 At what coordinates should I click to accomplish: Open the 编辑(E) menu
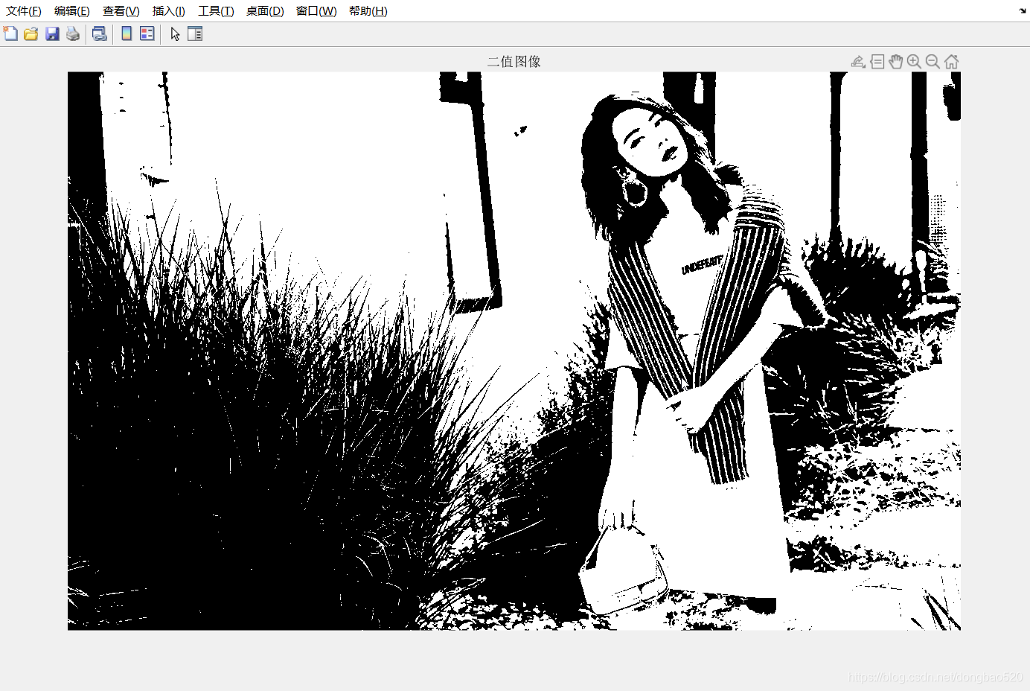tap(72, 11)
